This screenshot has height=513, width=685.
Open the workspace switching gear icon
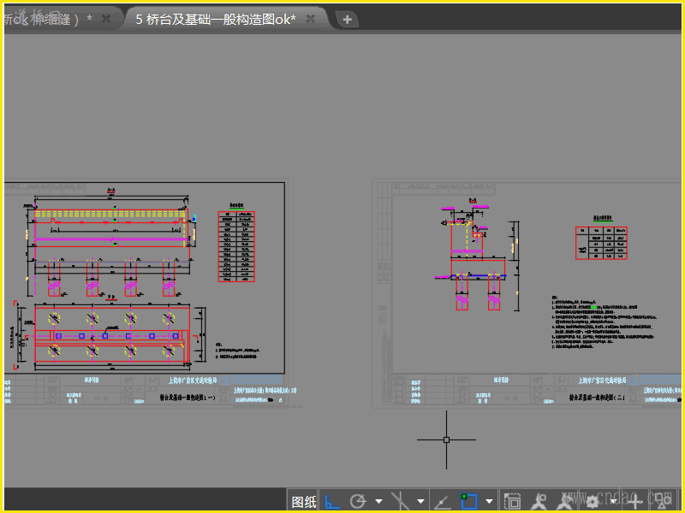[x=592, y=501]
